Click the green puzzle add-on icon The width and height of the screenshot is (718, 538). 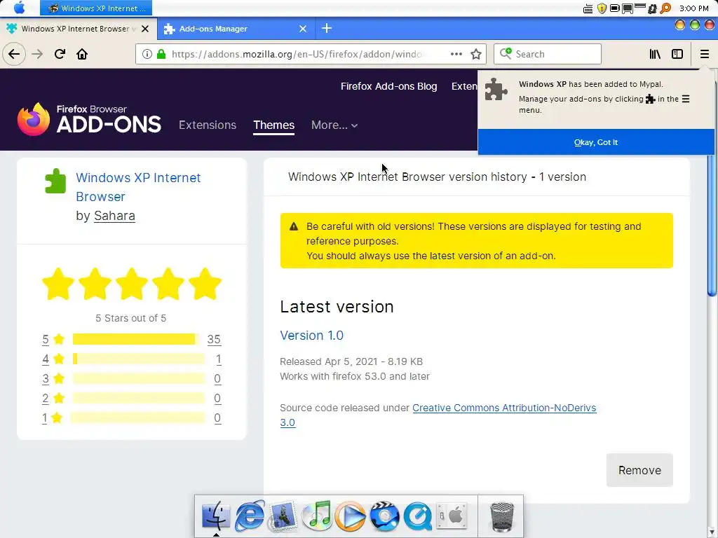coord(55,181)
